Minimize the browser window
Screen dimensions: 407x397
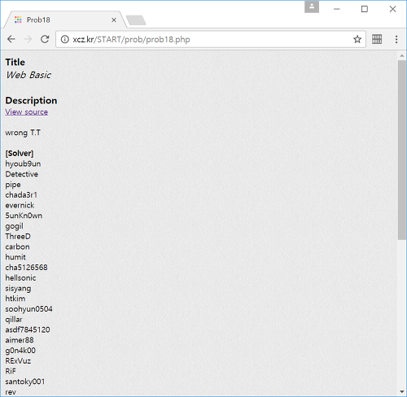tap(337, 9)
